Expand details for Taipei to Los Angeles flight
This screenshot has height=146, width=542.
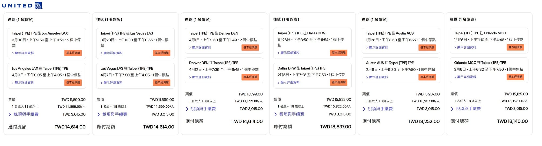coord(24,53)
